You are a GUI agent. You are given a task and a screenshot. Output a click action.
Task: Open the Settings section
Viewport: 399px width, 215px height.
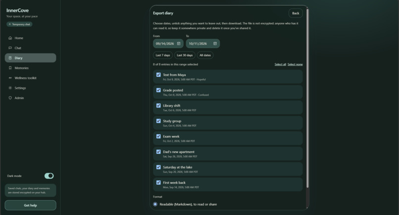(x=31, y=88)
